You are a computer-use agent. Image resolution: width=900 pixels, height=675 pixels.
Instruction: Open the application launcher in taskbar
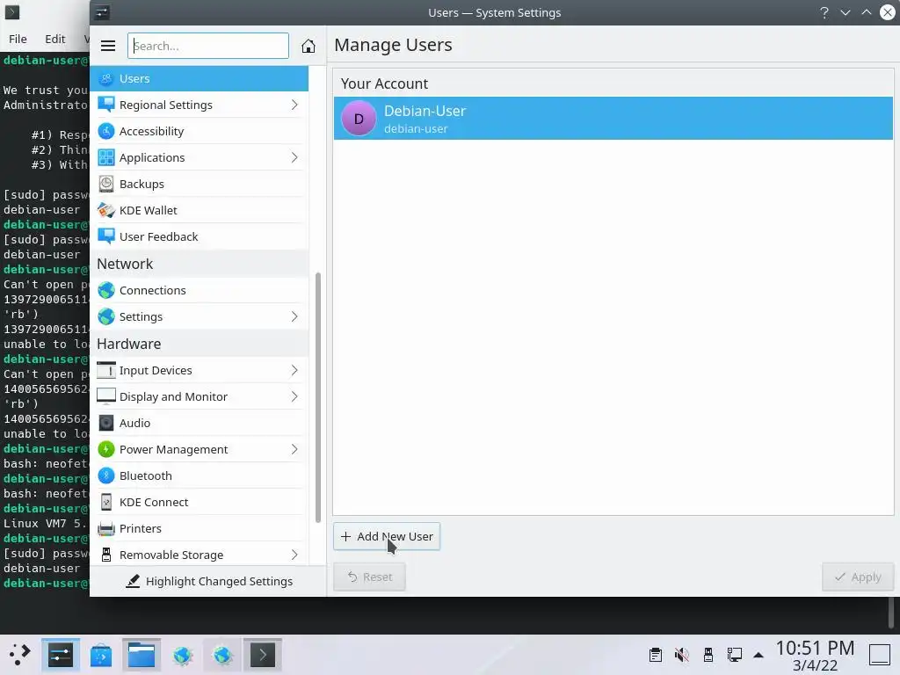coord(19,655)
